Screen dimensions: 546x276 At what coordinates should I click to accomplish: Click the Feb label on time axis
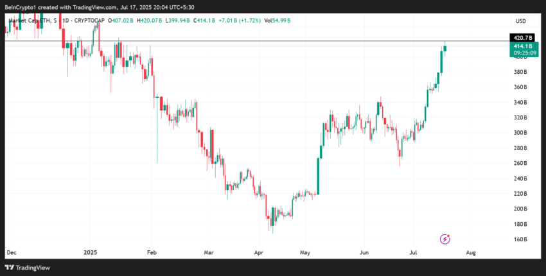[152, 253]
